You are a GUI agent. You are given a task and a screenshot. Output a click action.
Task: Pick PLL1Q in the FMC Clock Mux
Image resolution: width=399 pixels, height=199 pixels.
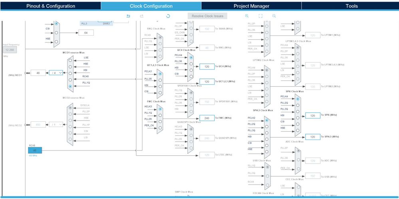pyautogui.click(x=160, y=115)
